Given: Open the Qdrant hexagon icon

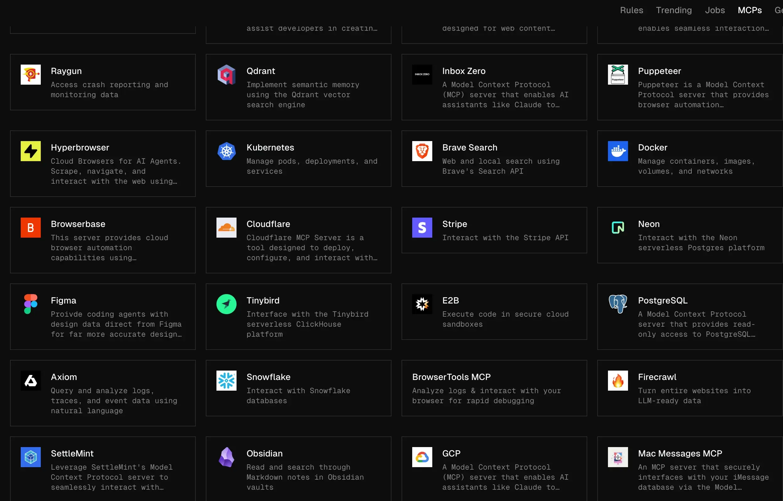Looking at the screenshot, I should 226,75.
